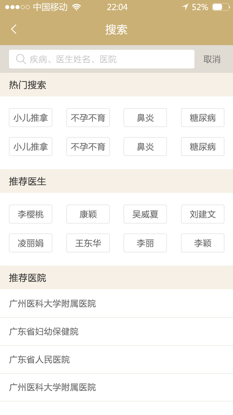Open 广东省人民医院 hospital entry

pos(116,360)
